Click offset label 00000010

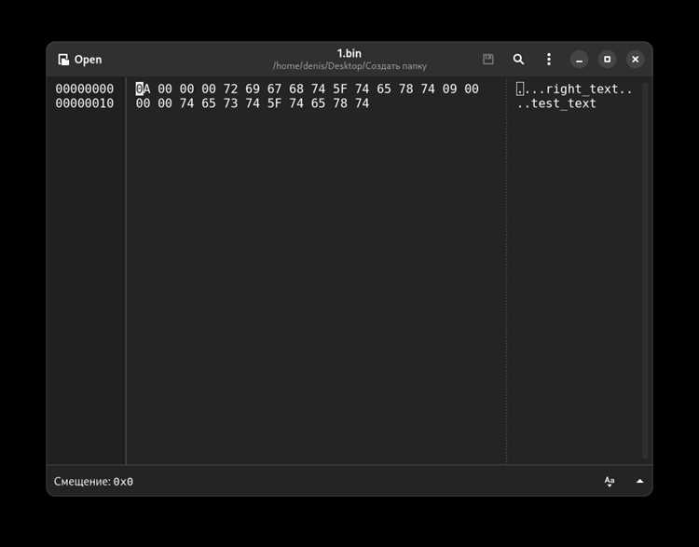(x=84, y=103)
